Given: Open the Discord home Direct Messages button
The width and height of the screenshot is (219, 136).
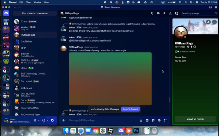Looking at the screenshot, I should (x=6, y=13).
